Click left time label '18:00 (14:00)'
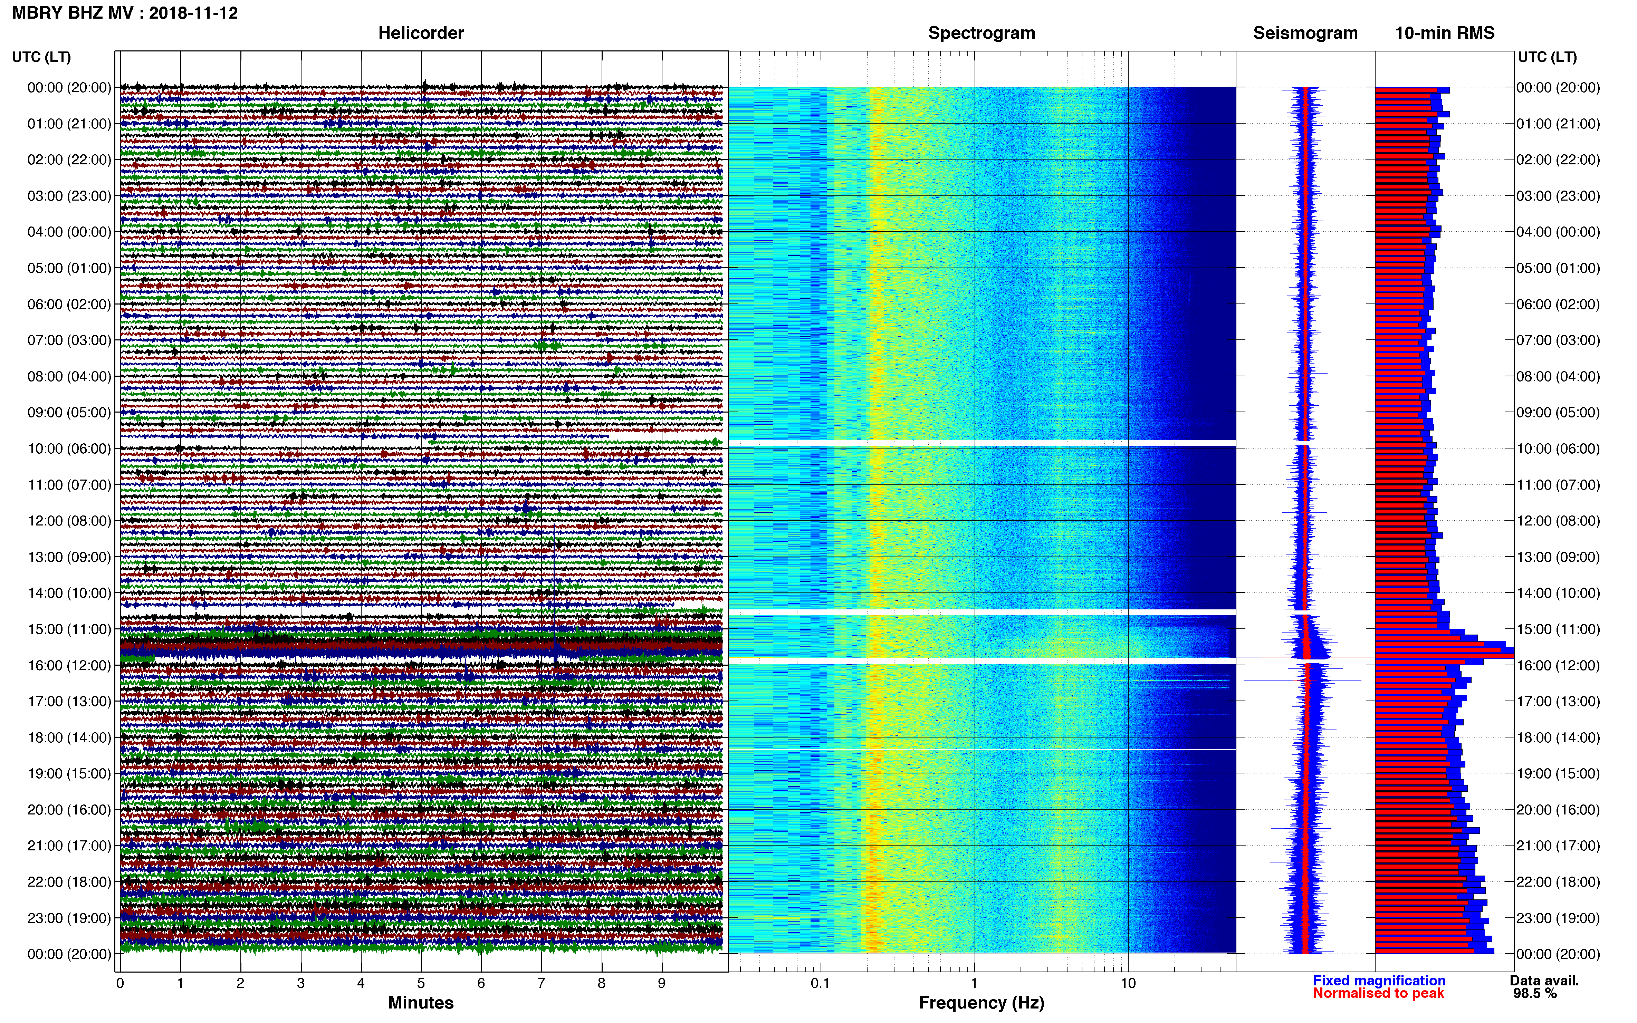 (69, 737)
